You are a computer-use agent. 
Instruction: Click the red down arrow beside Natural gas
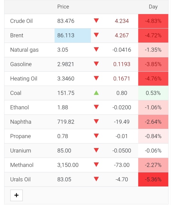(x=96, y=49)
